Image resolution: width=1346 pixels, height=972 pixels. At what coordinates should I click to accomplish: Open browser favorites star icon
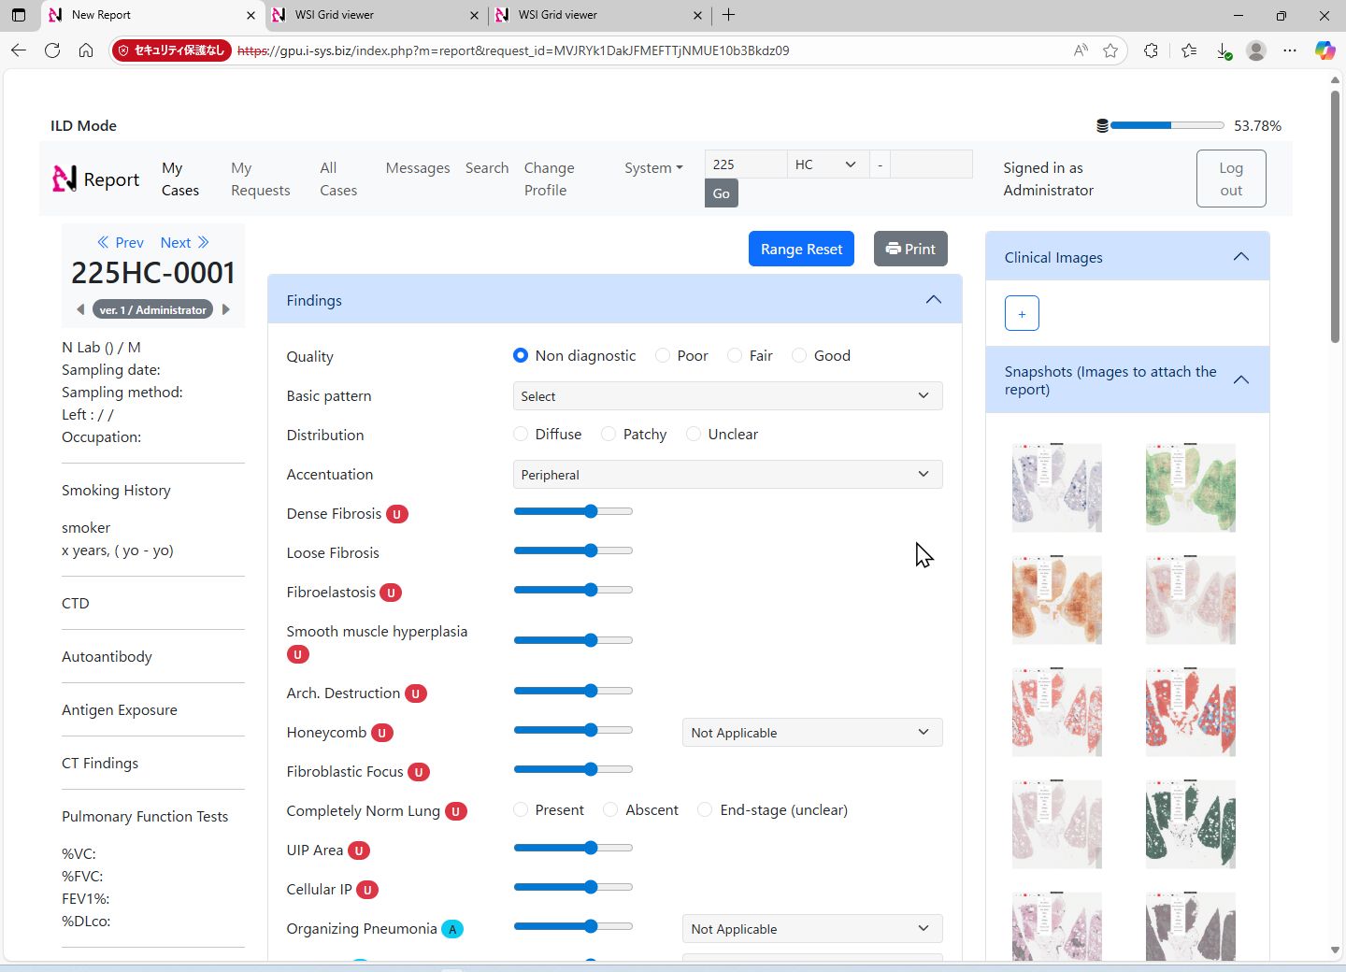[x=1110, y=50]
